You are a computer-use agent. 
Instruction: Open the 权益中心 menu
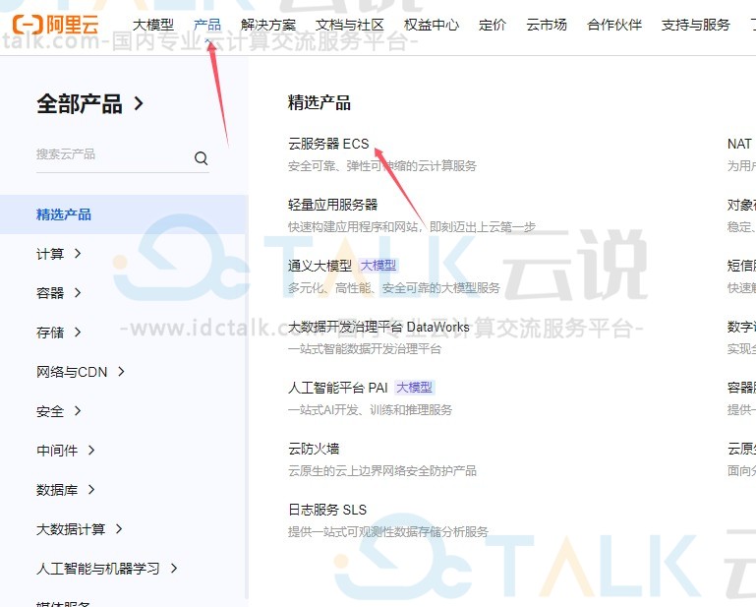432,25
